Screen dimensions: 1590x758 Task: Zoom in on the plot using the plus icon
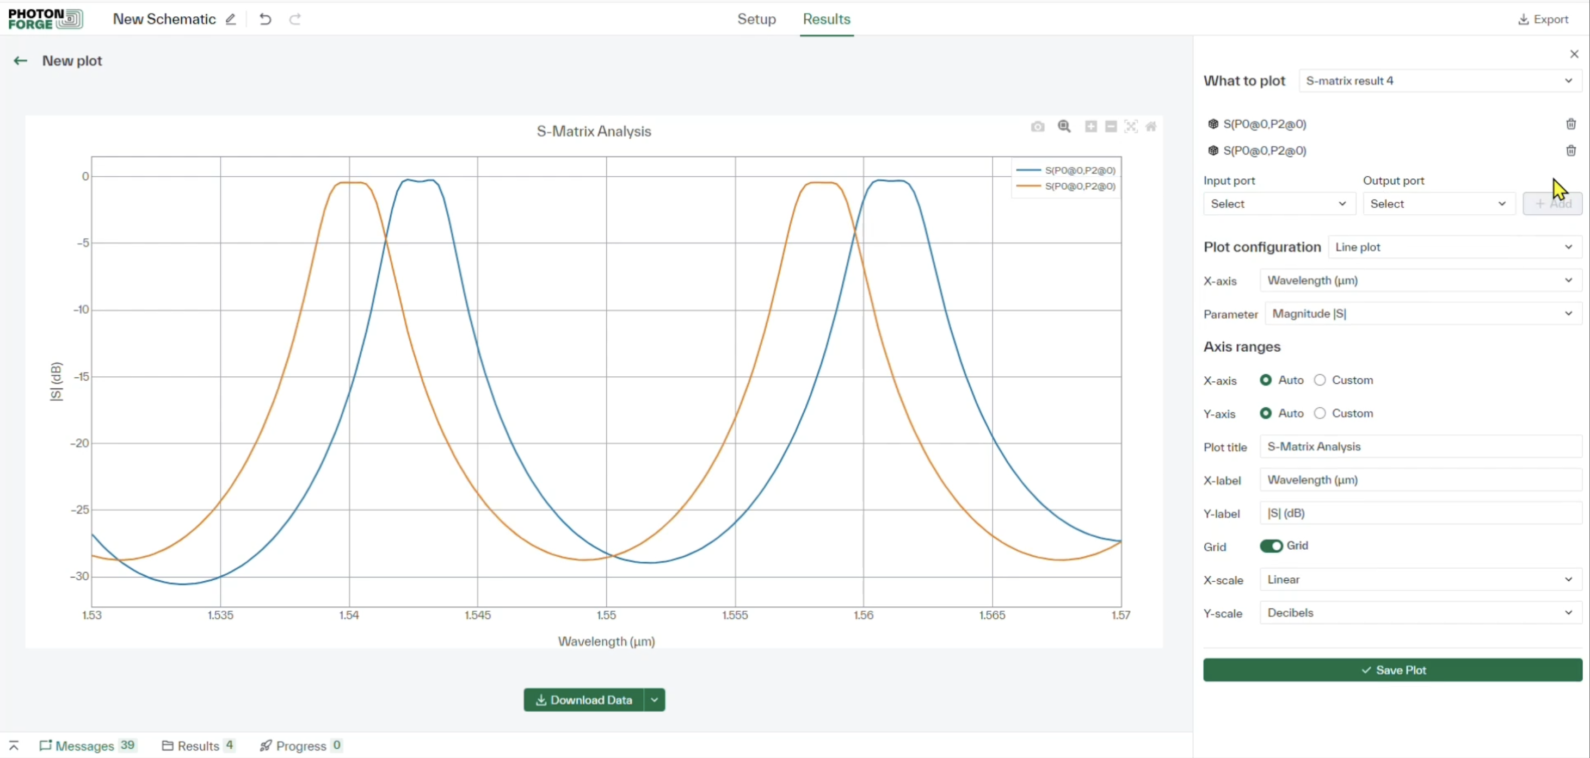[1091, 127]
